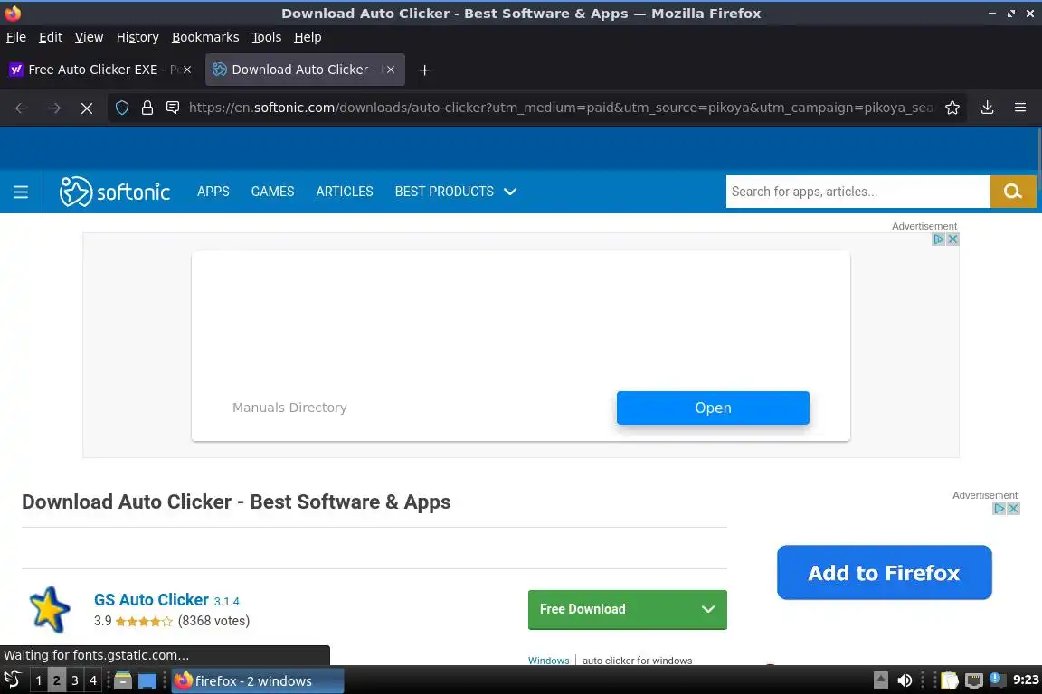
Task: Open AdChoices info on top banner ad
Action: click(x=938, y=239)
